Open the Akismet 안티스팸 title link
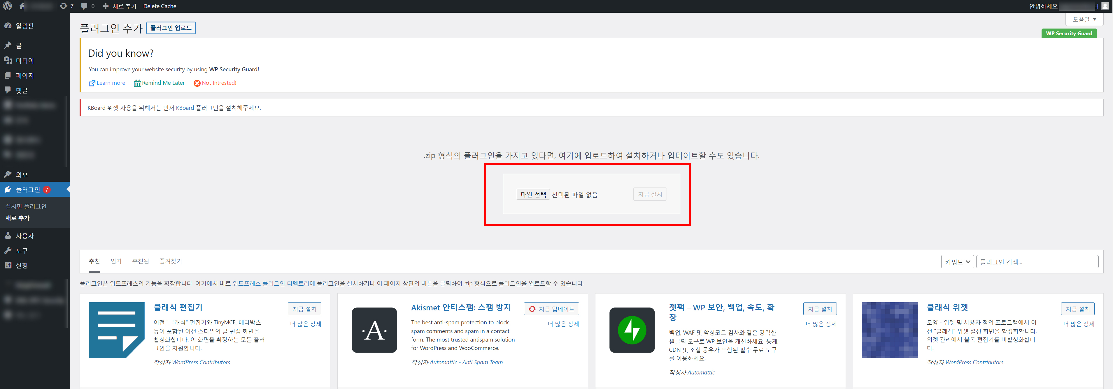The image size is (1113, 389). [x=461, y=307]
